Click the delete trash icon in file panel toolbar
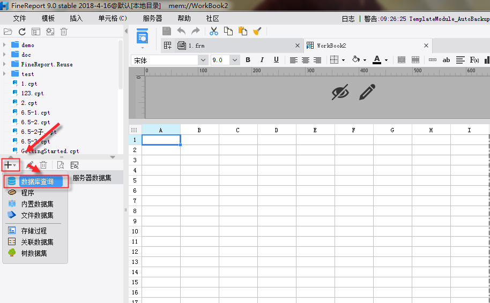The image size is (490, 303). [64, 32]
